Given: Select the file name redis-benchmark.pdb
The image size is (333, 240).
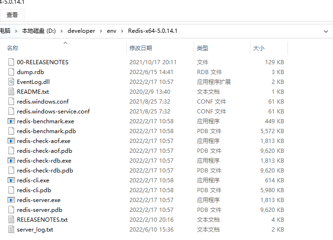Looking at the screenshot, I should [46, 131].
